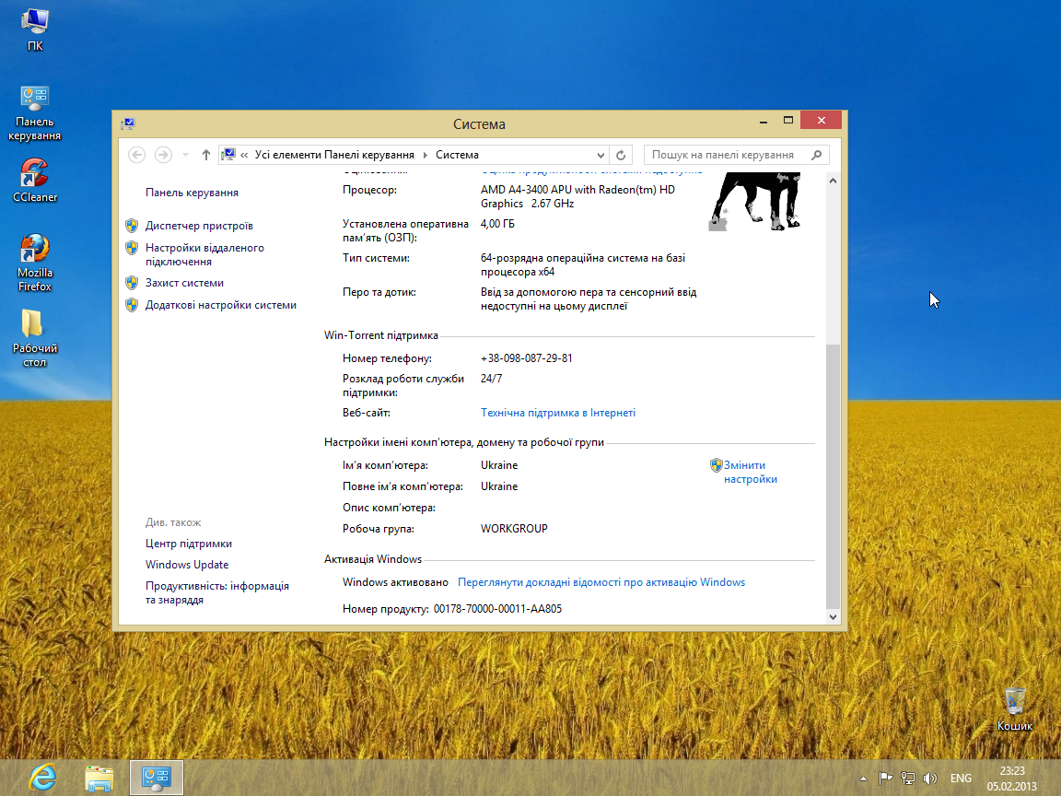The image size is (1061, 796).
Task: Switch the ENG input language indicator
Action: [961, 778]
